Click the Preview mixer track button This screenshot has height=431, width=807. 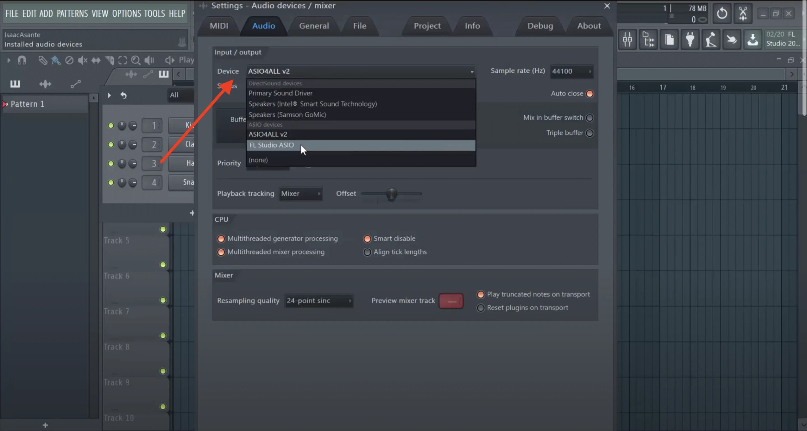[451, 301]
